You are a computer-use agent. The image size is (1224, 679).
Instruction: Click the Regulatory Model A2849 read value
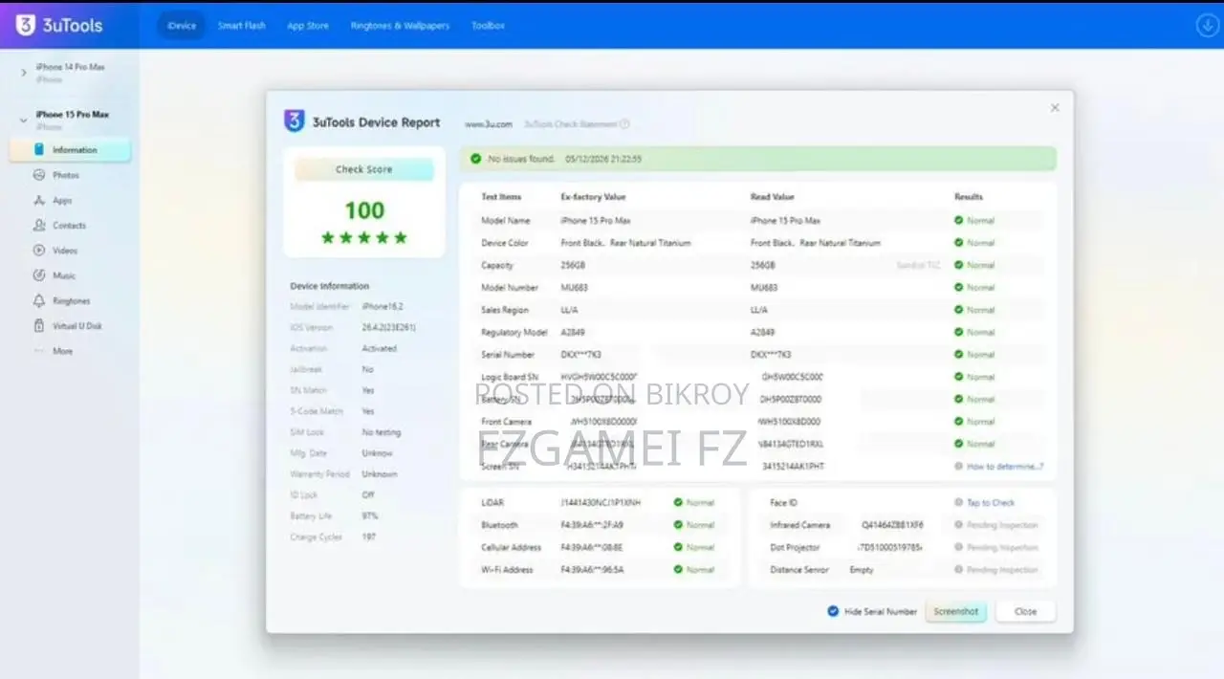[x=763, y=332]
